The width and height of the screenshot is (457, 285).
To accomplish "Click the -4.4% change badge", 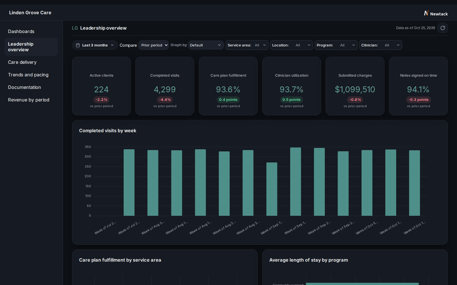I will [x=165, y=100].
